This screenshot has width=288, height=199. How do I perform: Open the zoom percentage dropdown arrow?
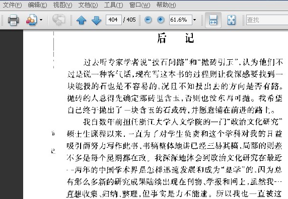tap(194, 20)
